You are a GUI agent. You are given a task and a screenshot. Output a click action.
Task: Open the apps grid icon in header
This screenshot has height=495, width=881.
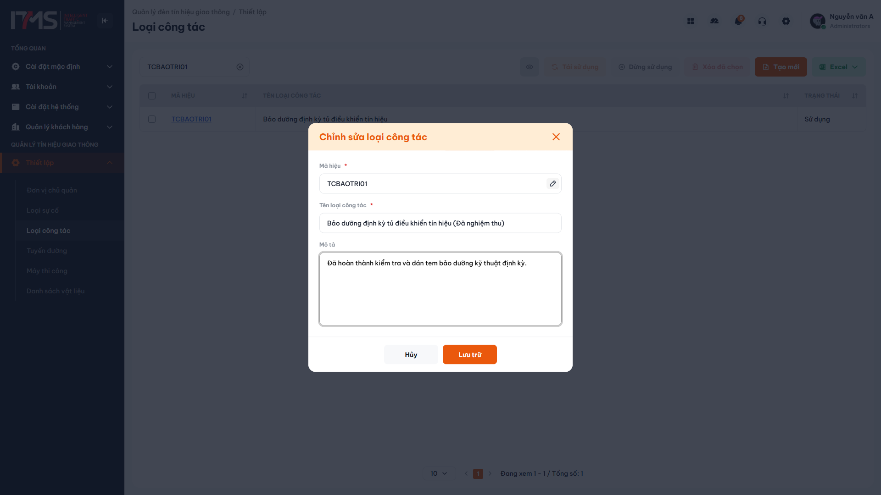[x=691, y=21]
